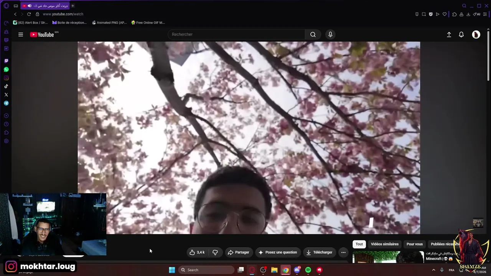The height and width of the screenshot is (276, 491).
Task: Open YouTube notifications bell
Action: pos(461,34)
